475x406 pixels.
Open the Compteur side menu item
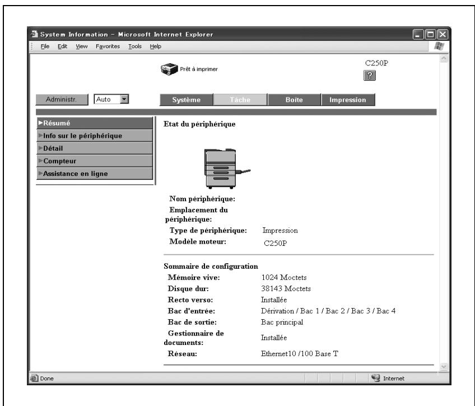click(x=95, y=161)
